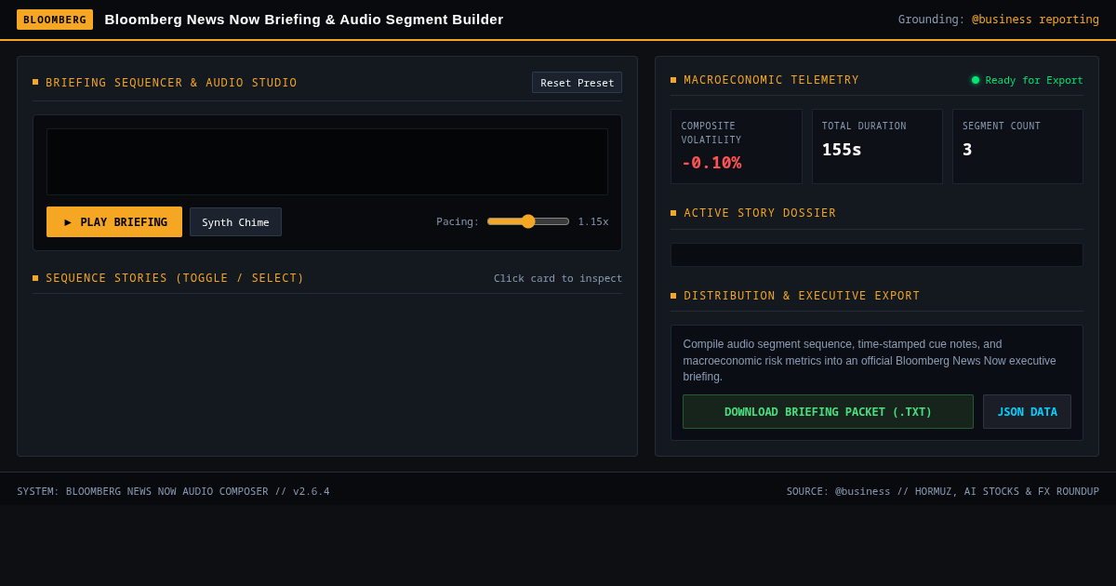
Task: Click Reset Preset button
Action: pos(577,83)
